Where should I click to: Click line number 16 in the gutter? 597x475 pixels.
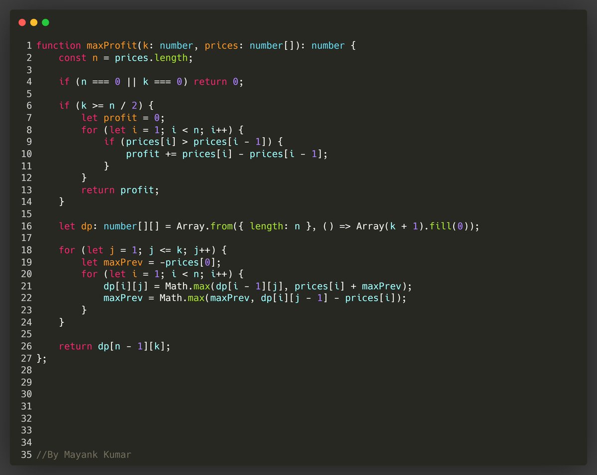[x=26, y=226]
